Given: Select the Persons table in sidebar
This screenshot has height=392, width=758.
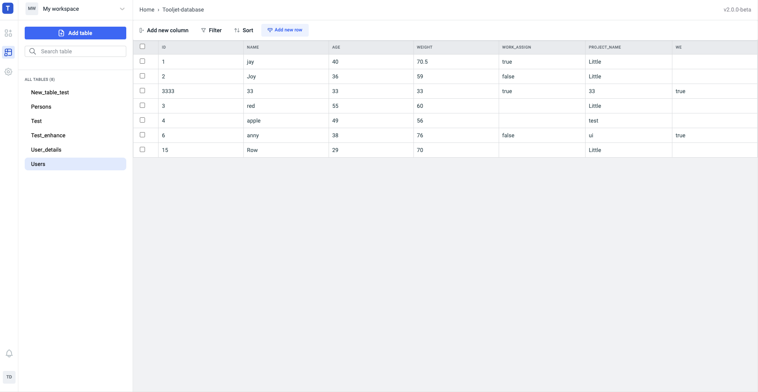Looking at the screenshot, I should tap(41, 107).
